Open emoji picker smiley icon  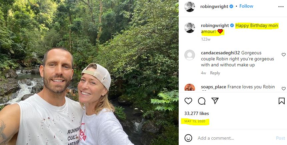click(x=188, y=138)
